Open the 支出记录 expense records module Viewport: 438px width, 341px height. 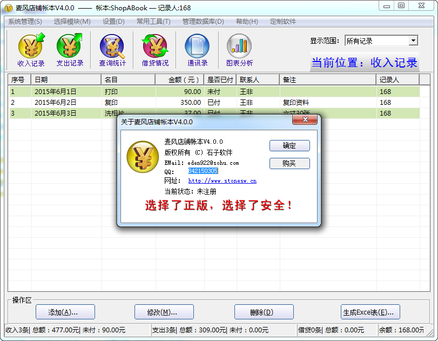point(70,50)
